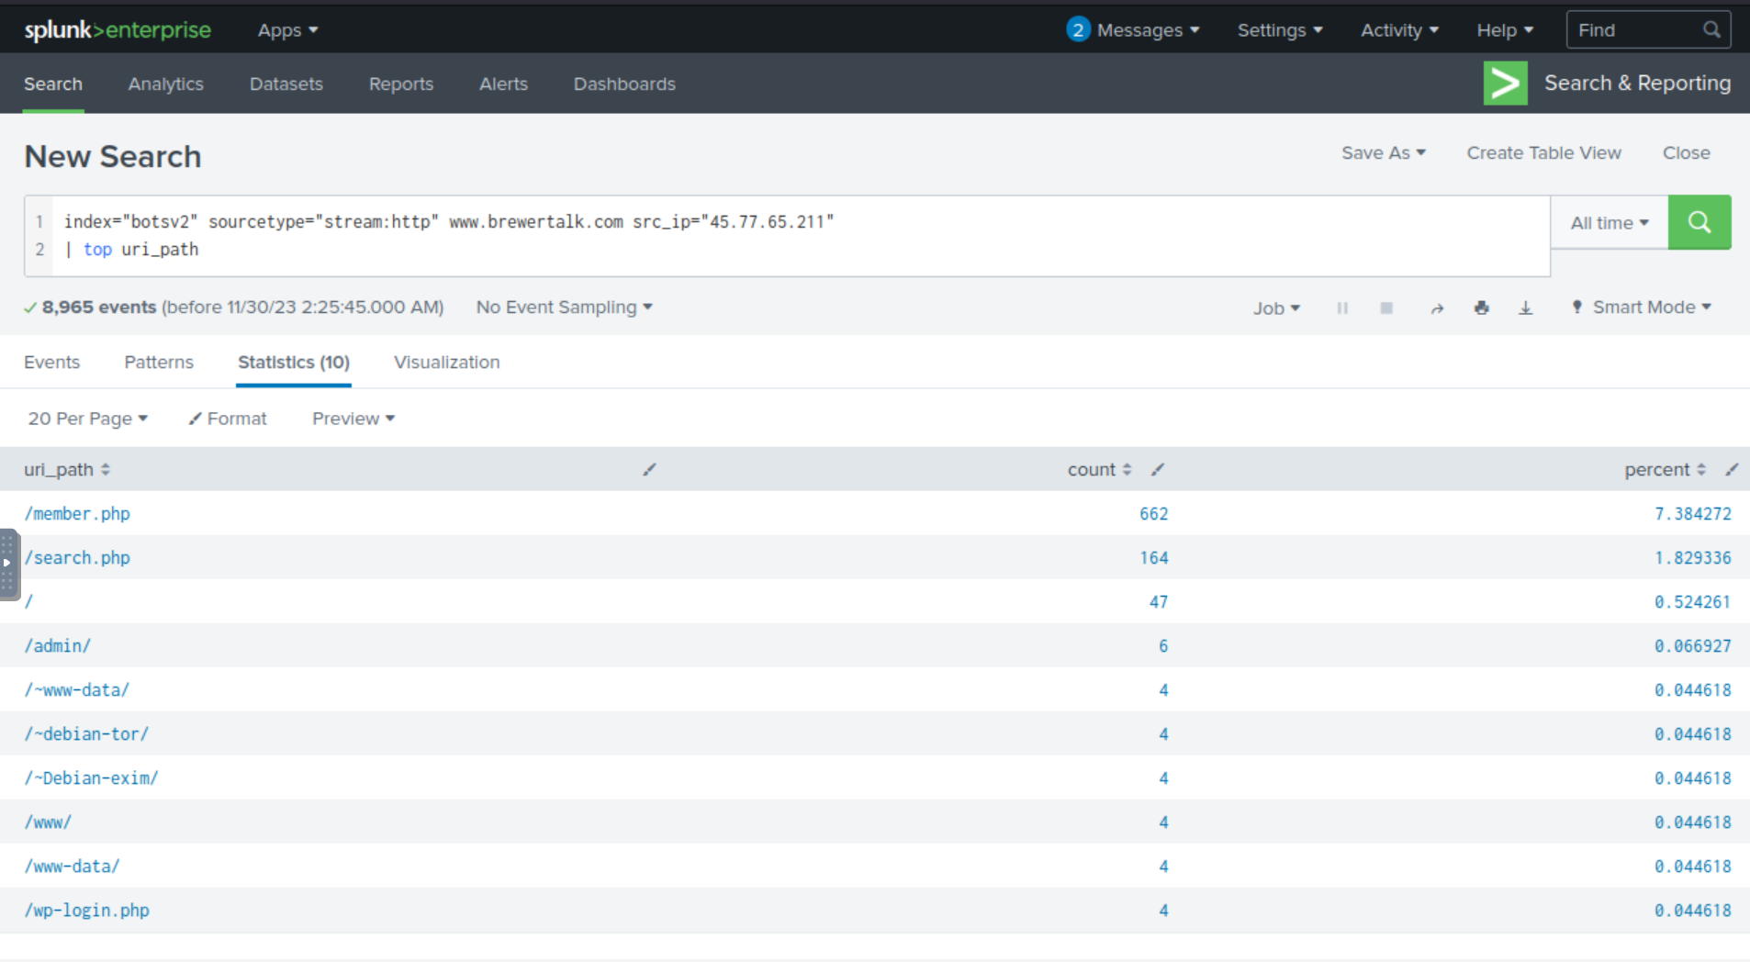1750x962 pixels.
Task: Open the 20 Per Page dropdown
Action: [x=87, y=419]
